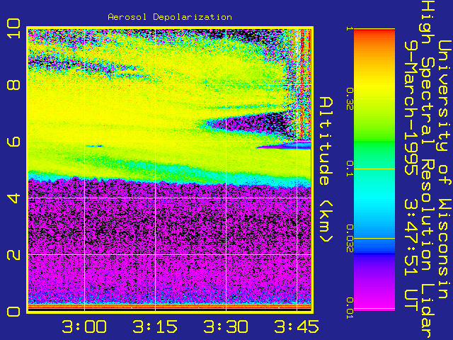Click the '10' altitude axis label
The height and width of the screenshot is (340, 453).
[13, 28]
